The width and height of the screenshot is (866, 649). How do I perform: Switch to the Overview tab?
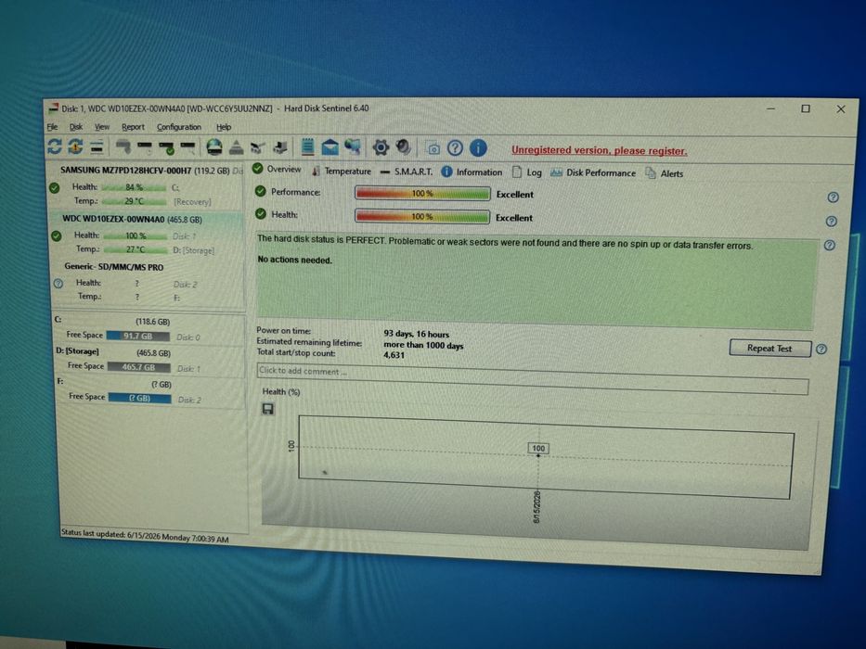pos(277,169)
